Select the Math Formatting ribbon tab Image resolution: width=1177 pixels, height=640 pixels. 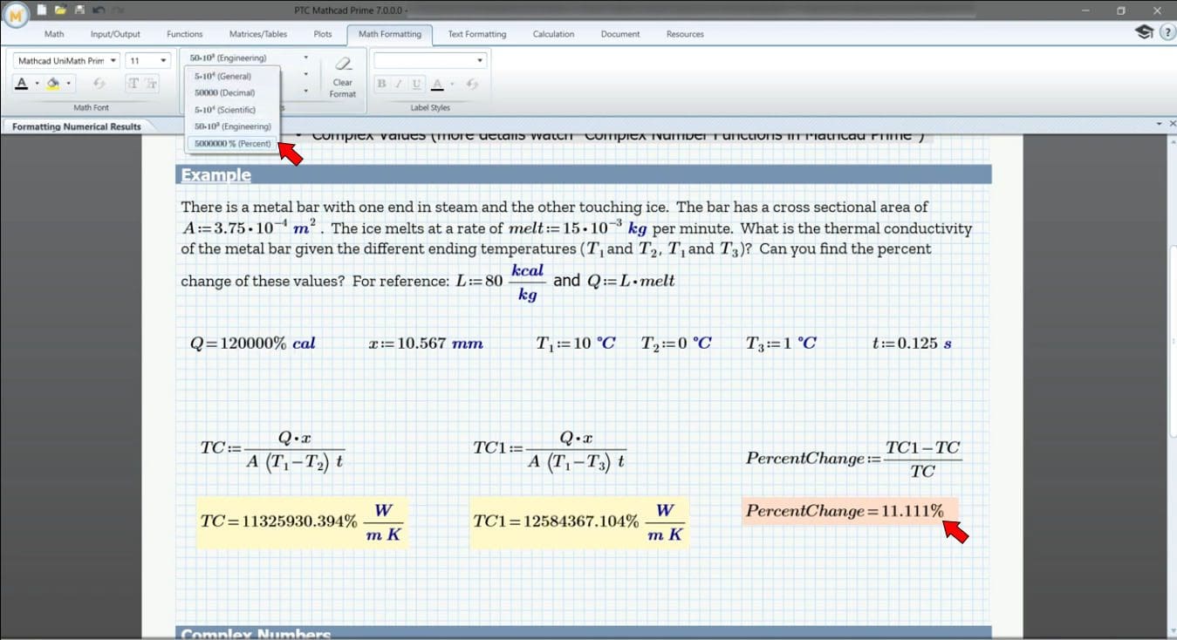[390, 34]
